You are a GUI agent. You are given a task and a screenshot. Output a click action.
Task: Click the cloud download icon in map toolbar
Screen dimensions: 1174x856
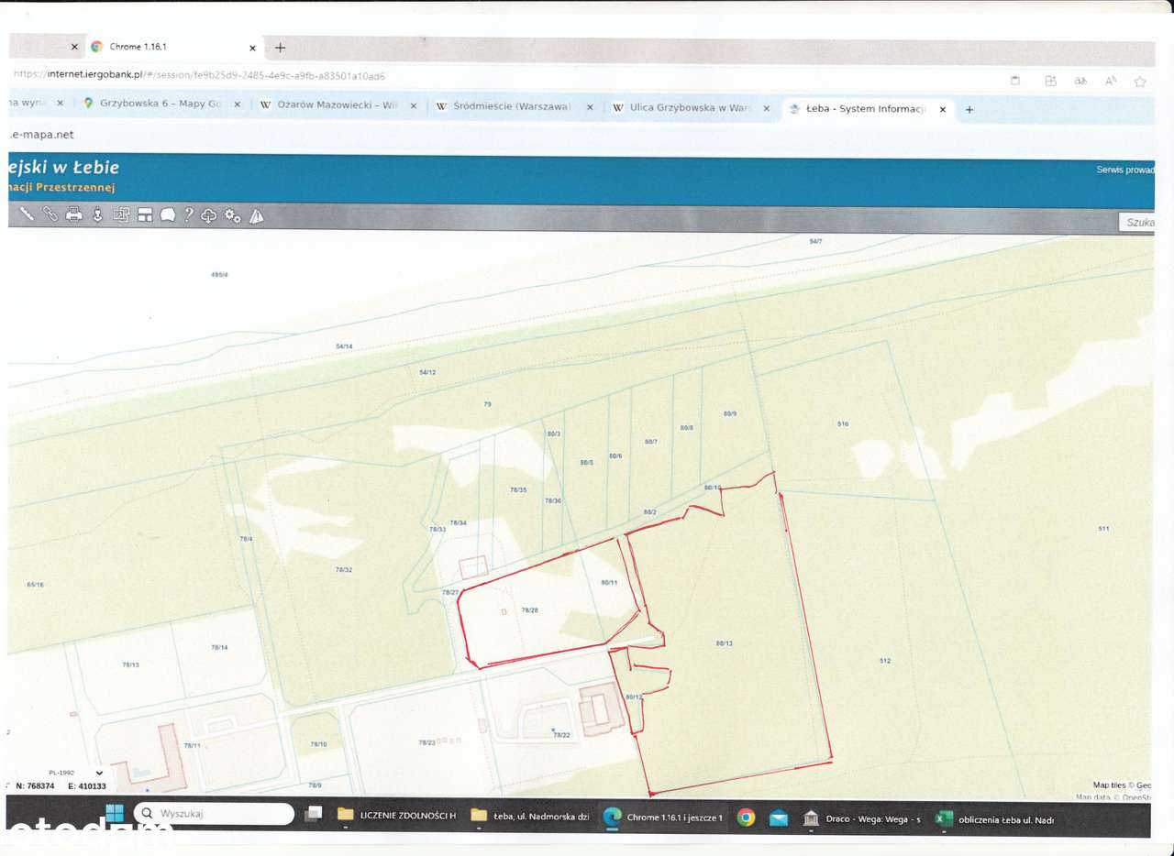209,215
